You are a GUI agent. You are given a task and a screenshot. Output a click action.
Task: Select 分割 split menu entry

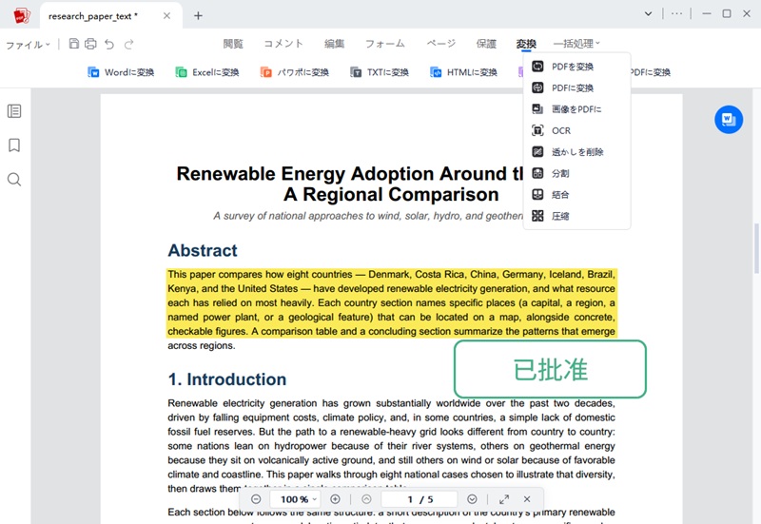point(576,173)
